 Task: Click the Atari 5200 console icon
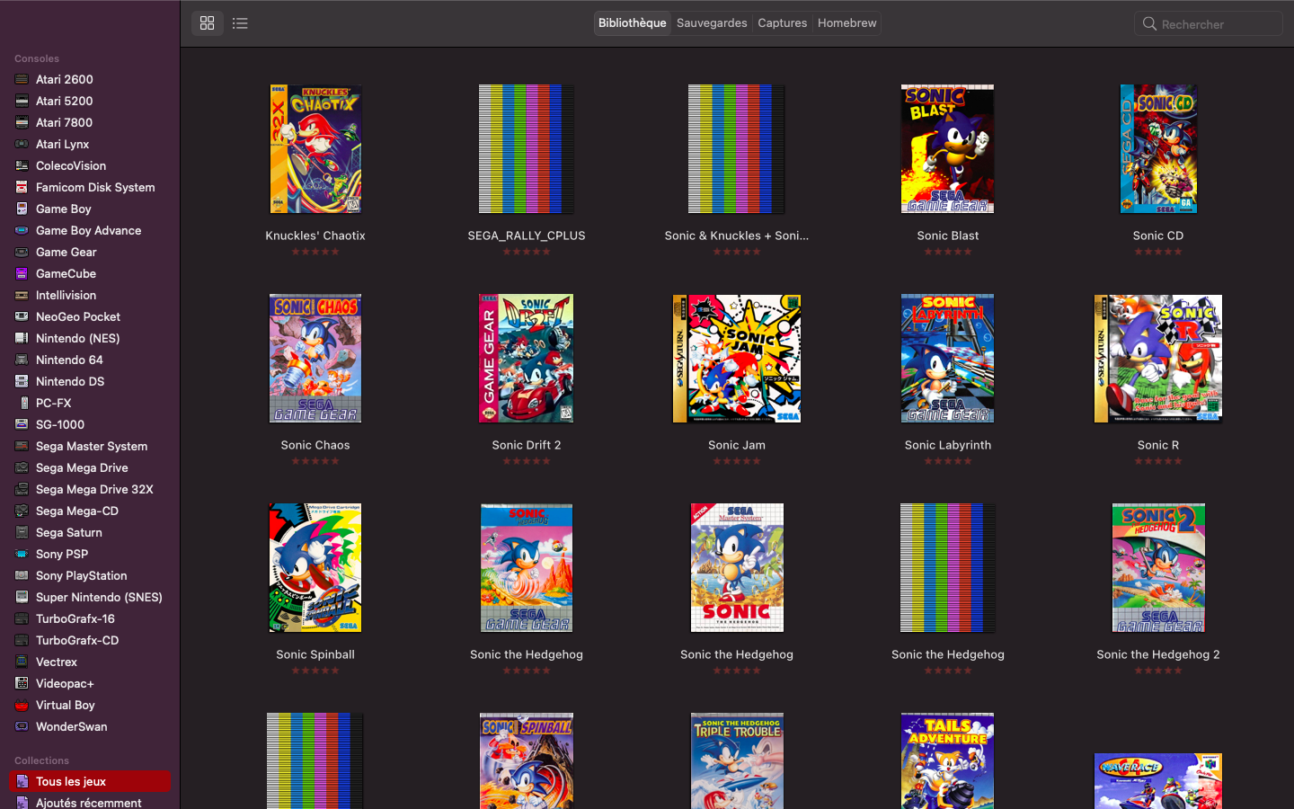coord(22,101)
